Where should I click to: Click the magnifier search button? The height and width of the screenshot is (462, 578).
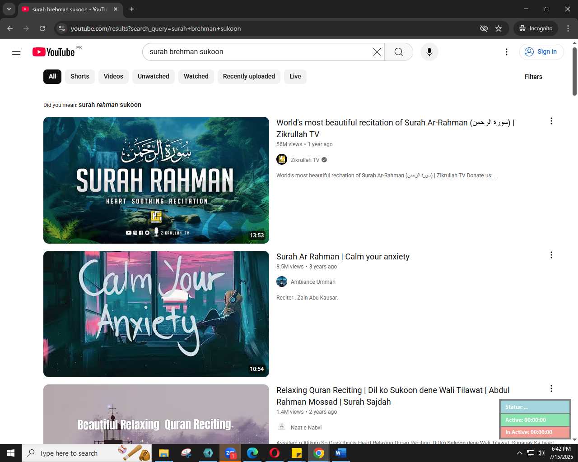[x=399, y=52]
